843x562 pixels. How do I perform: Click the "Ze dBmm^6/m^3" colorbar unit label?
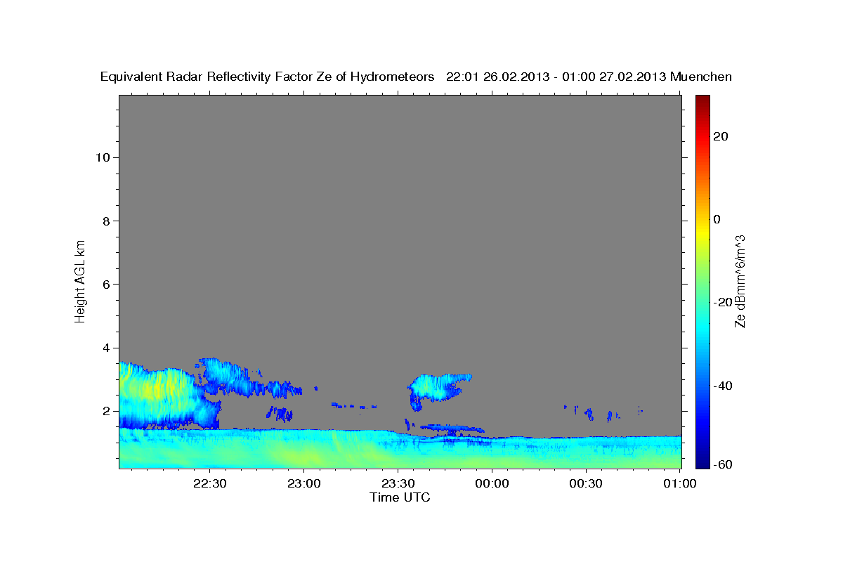point(740,281)
